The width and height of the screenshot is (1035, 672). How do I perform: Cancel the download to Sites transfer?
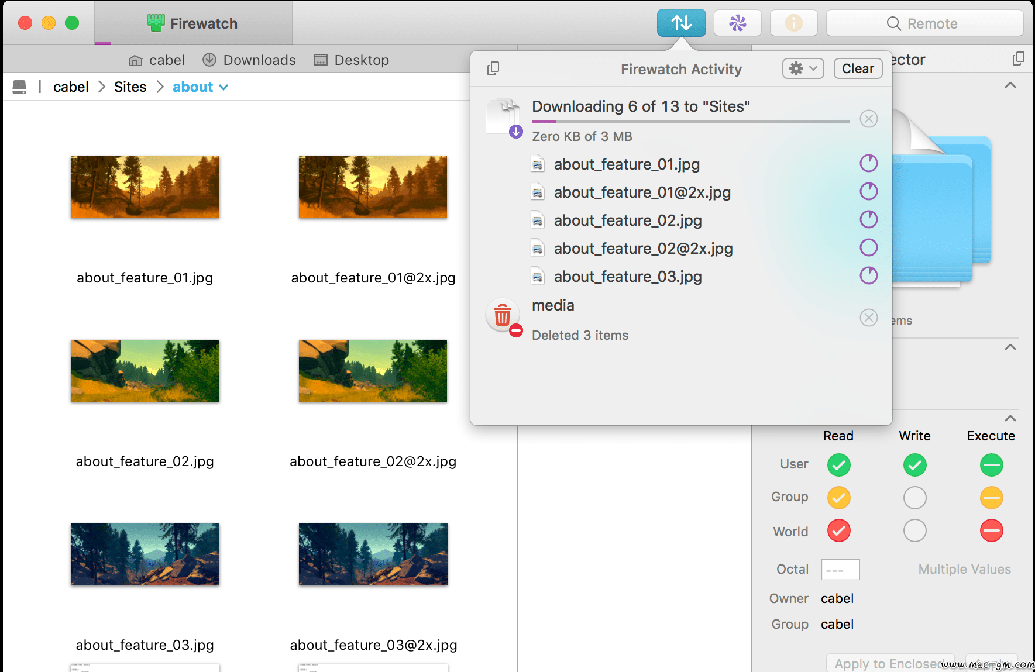coord(869,119)
